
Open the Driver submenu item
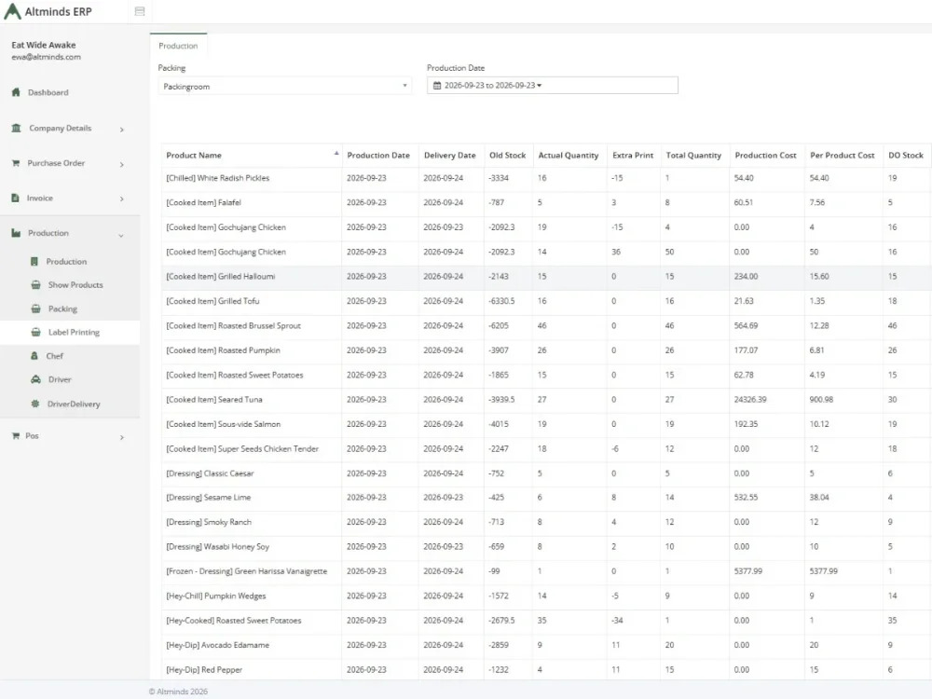click(60, 380)
